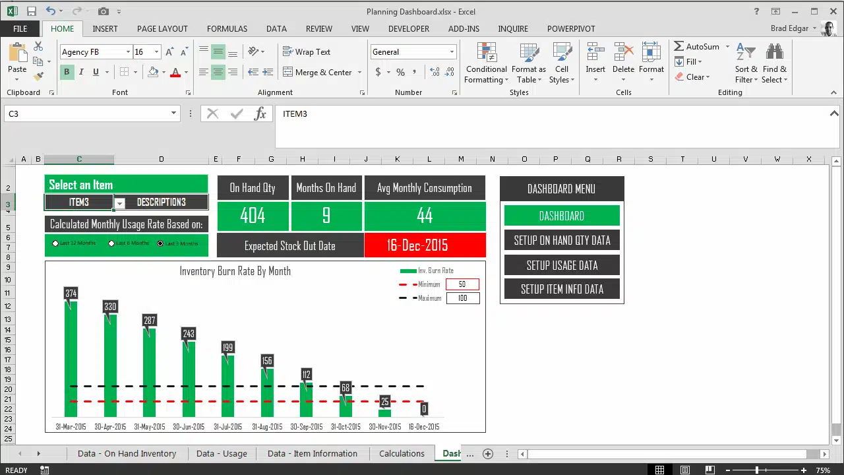Click Increase Indent icon
The width and height of the screenshot is (844, 475).
(x=268, y=72)
